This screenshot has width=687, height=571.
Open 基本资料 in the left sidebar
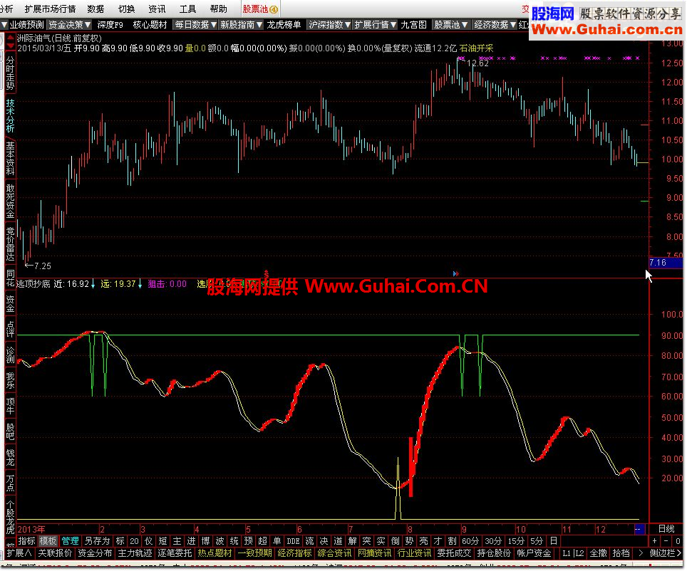click(10, 159)
